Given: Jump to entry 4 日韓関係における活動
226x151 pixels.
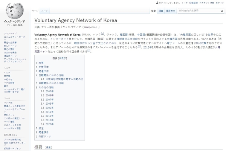Looking at the screenshot, I should 50,75.
